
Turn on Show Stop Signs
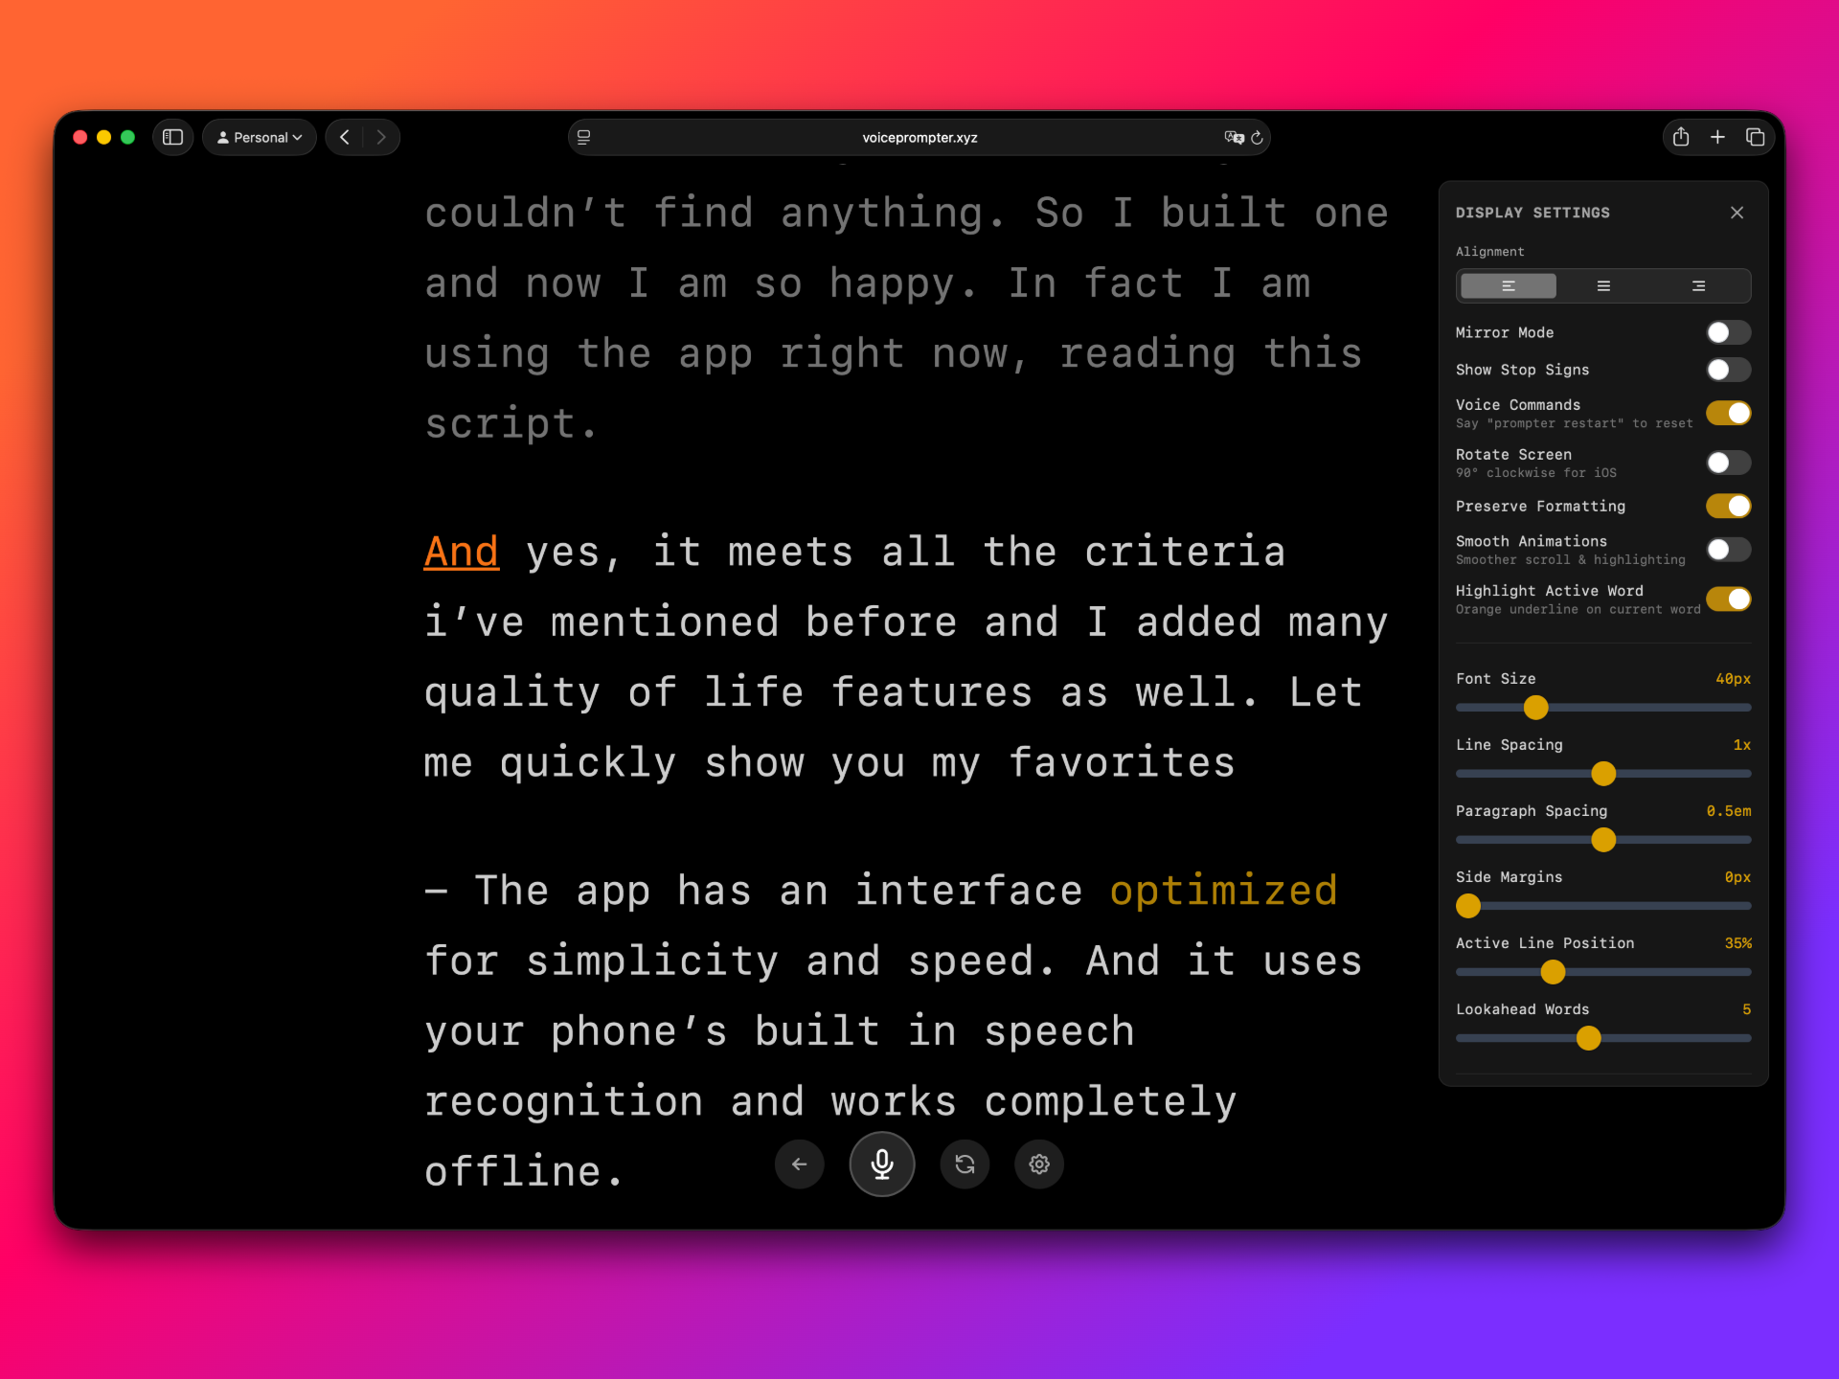pos(1728,369)
